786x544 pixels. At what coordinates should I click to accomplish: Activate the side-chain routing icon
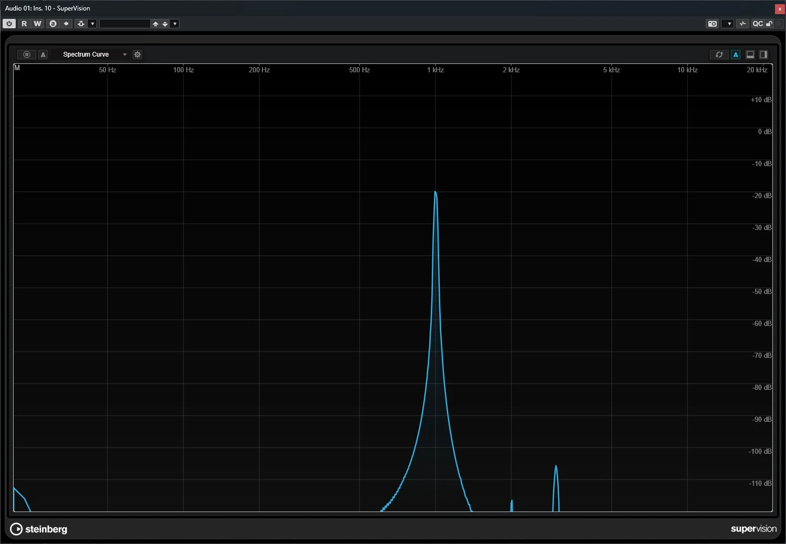pyautogui.click(x=81, y=24)
